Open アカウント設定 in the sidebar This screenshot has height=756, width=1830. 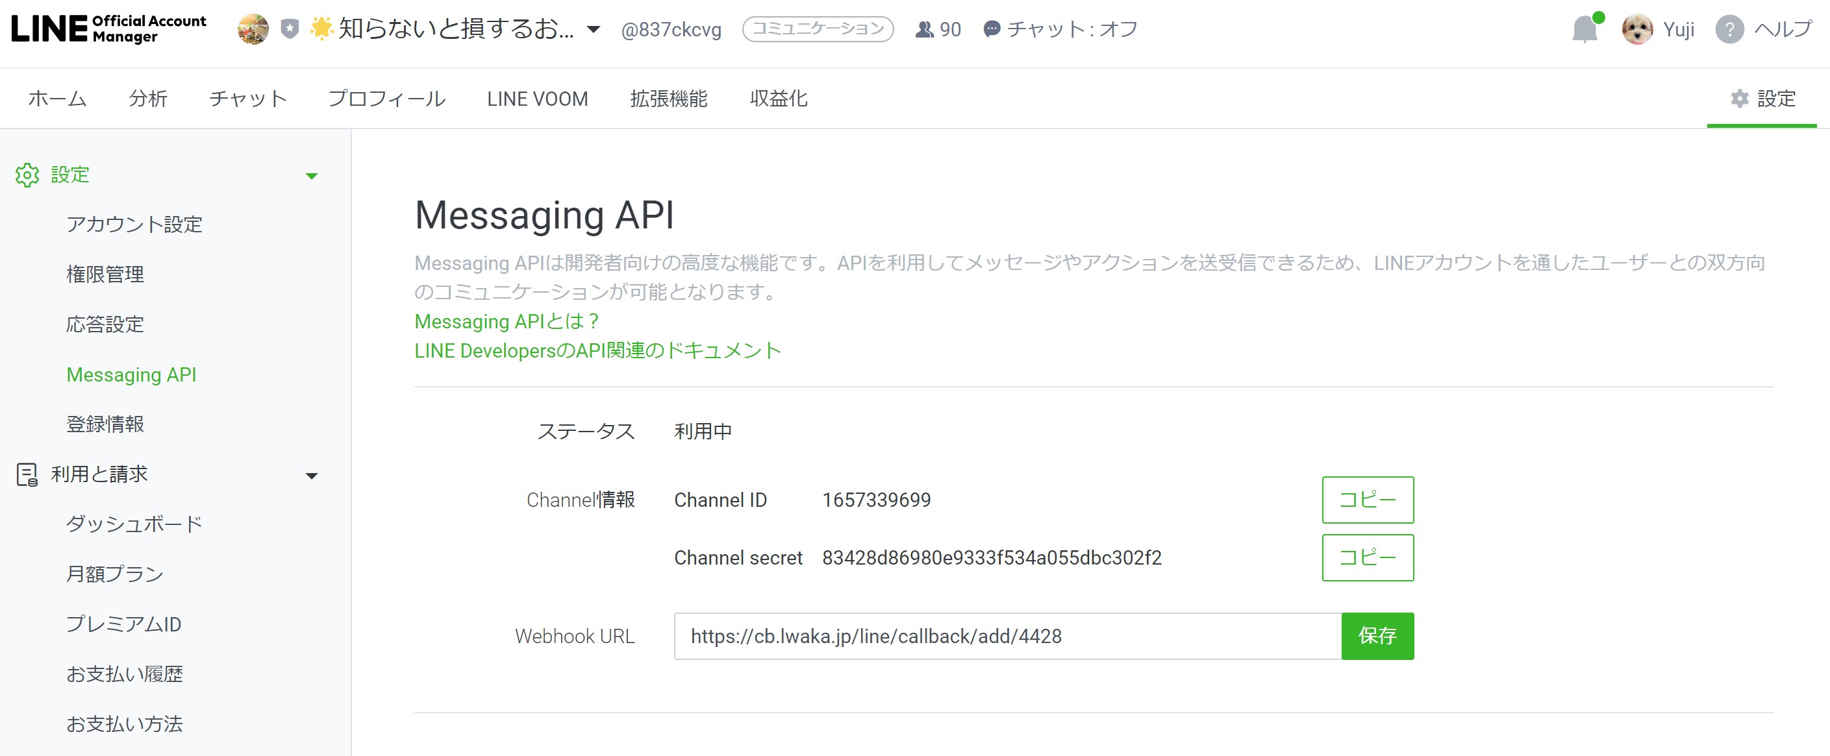tap(134, 225)
